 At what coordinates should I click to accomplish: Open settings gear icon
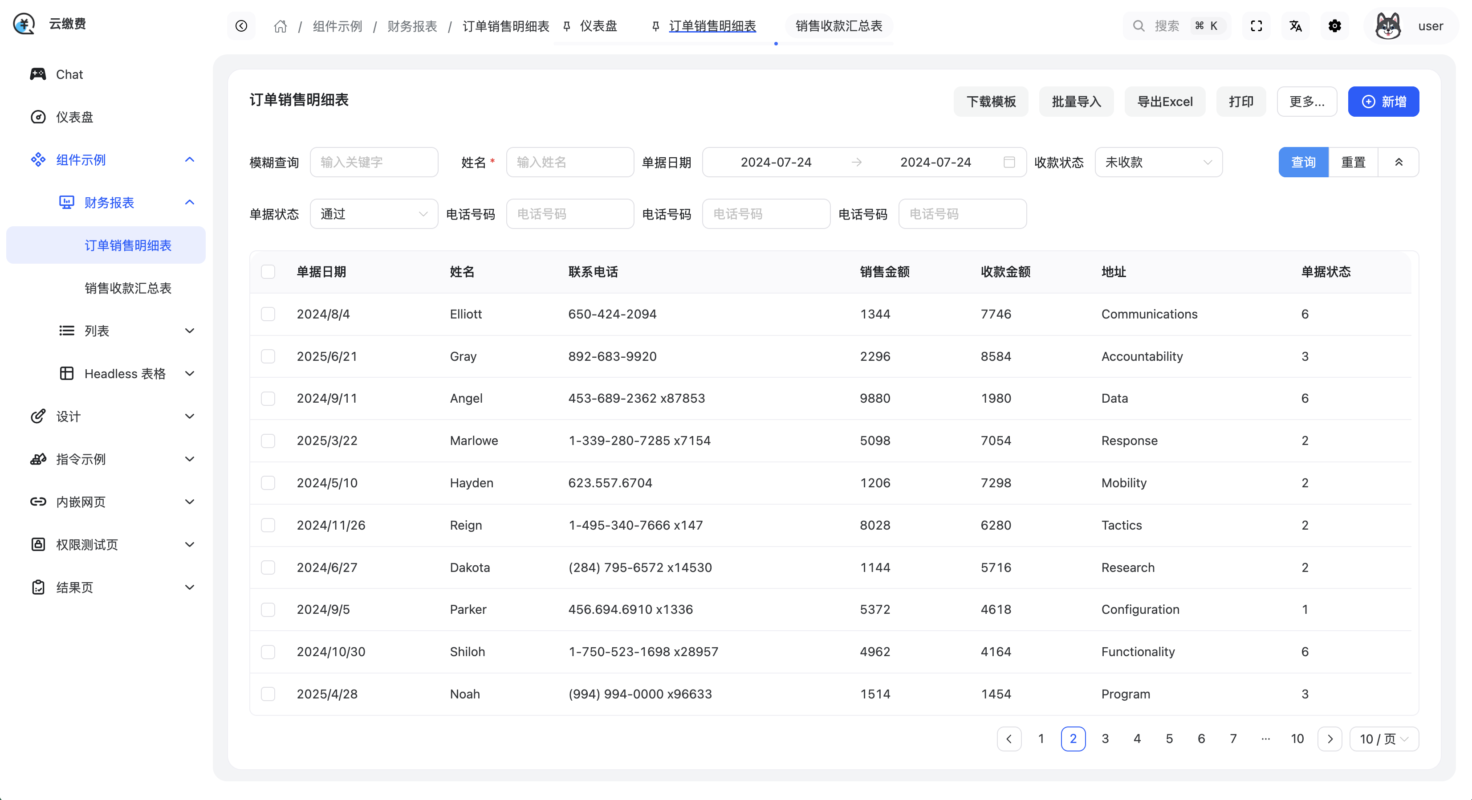click(1334, 26)
